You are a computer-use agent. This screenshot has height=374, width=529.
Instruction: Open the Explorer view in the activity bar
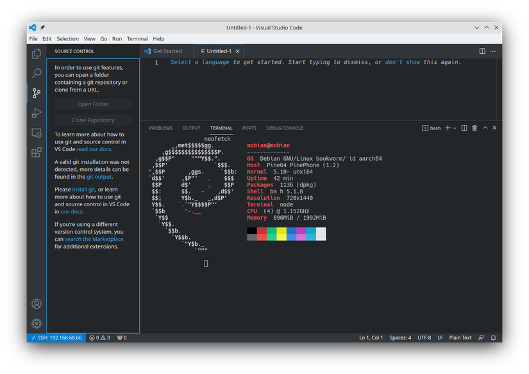point(37,54)
